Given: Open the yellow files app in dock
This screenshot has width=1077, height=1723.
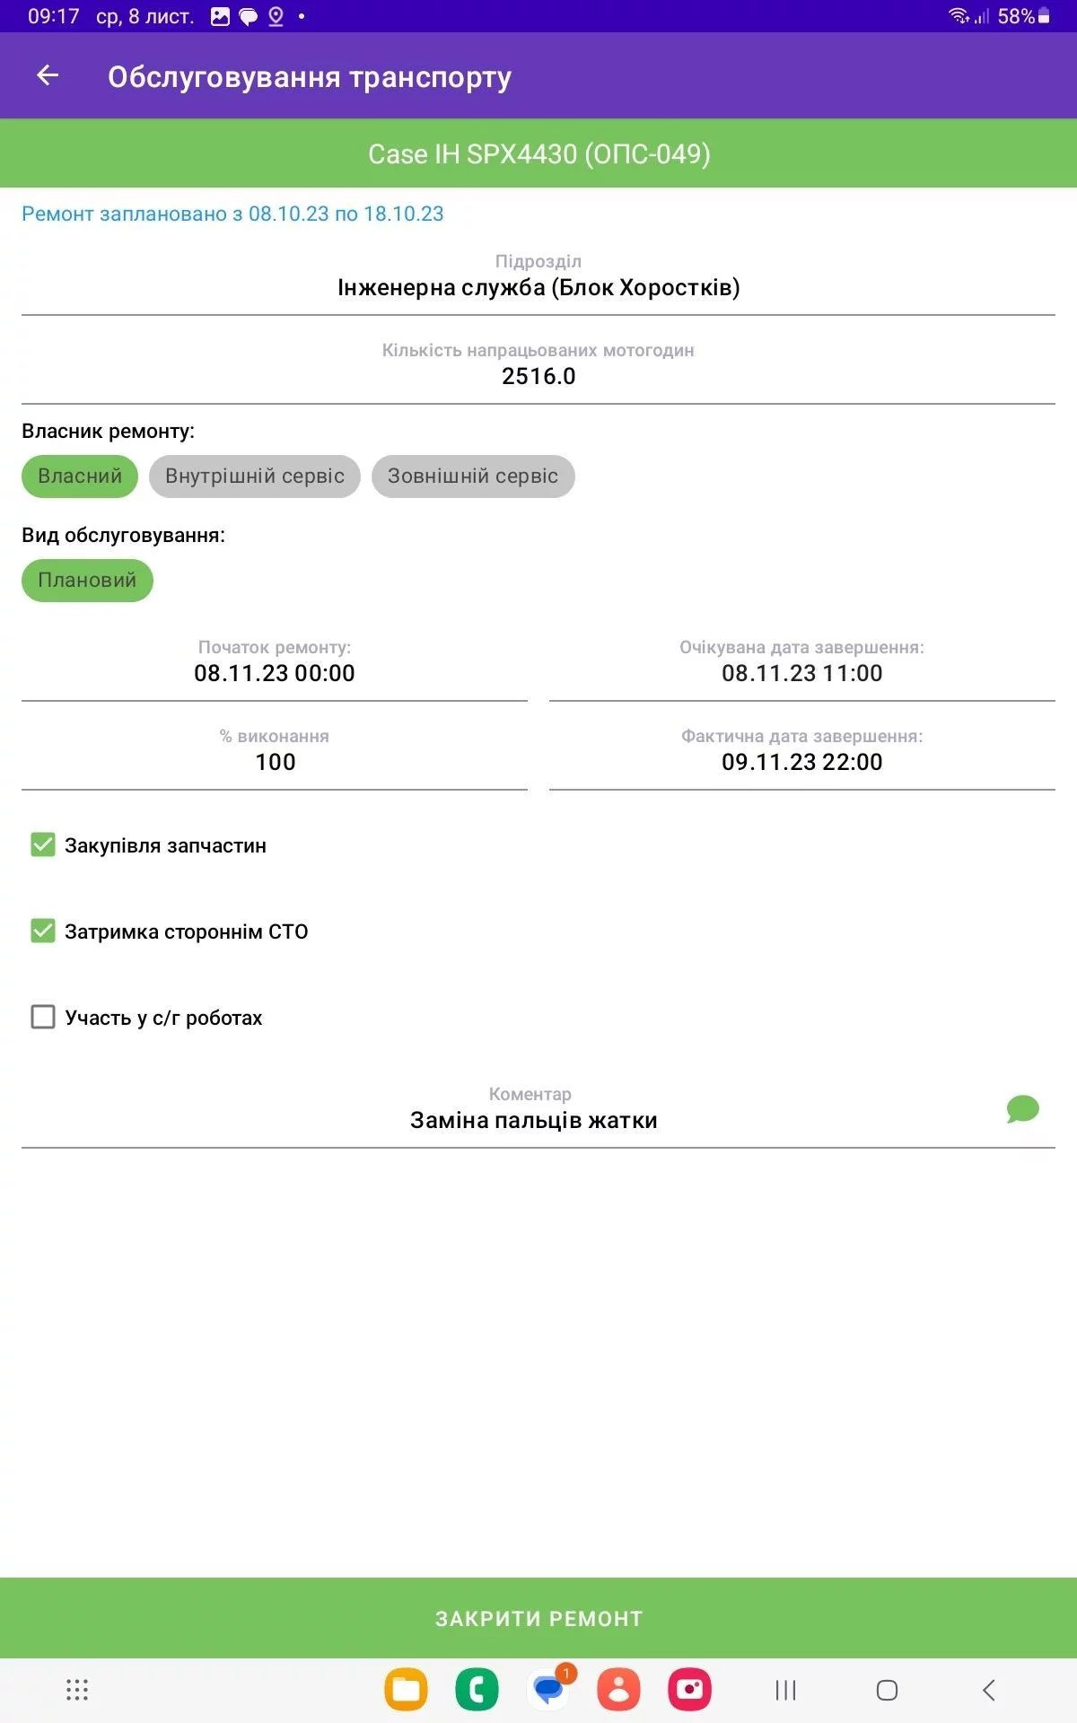Looking at the screenshot, I should pos(406,1691).
